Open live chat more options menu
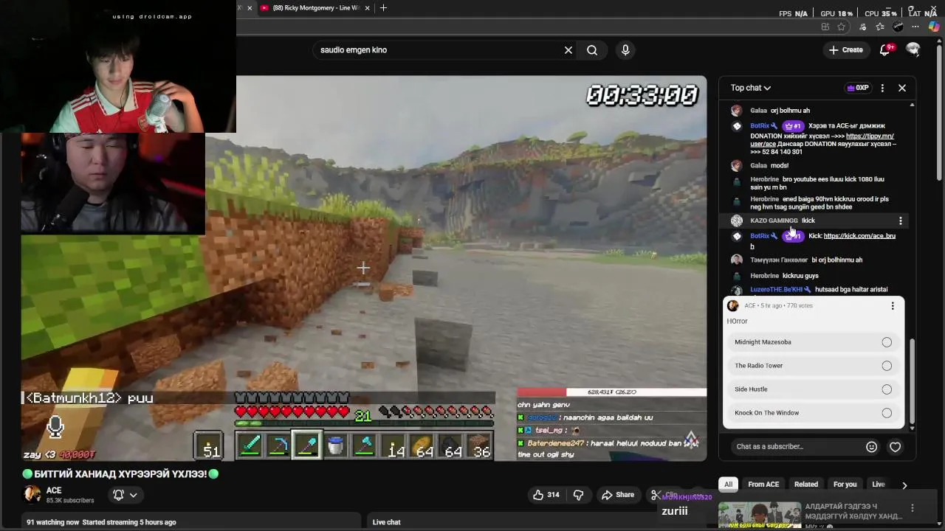This screenshot has height=531, width=945. click(882, 88)
